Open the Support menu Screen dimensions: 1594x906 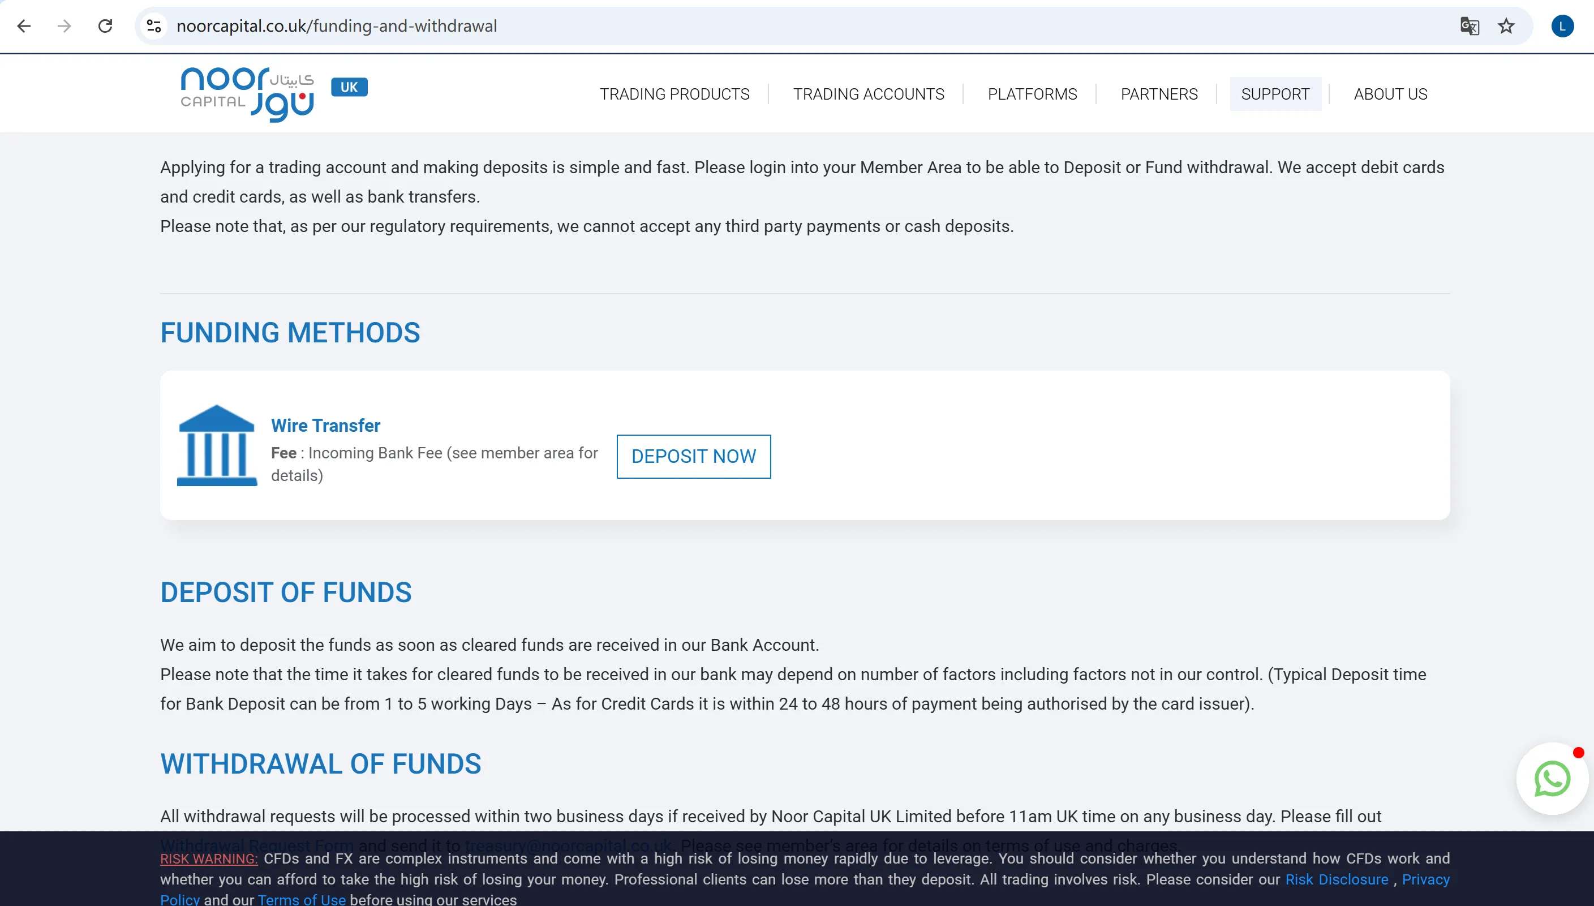tap(1275, 94)
